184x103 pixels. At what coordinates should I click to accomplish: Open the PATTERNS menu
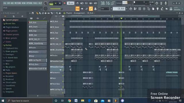(18, 3)
